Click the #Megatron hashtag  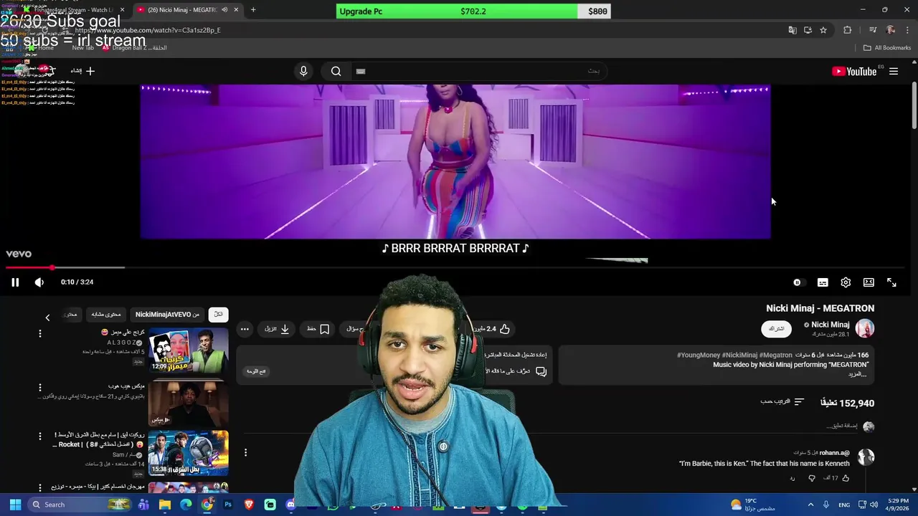click(776, 355)
